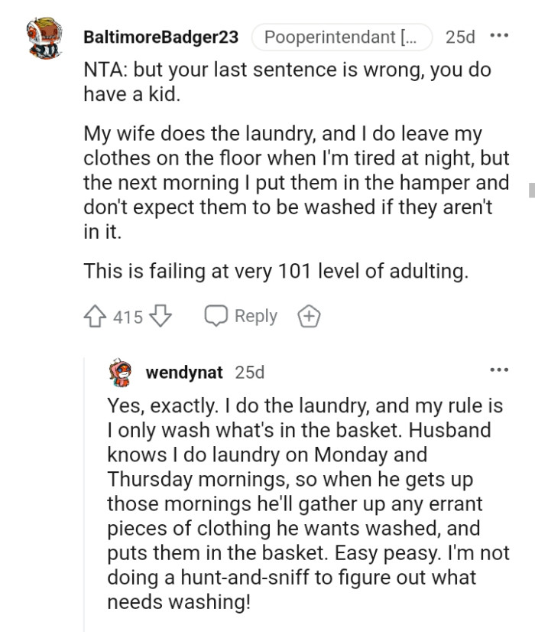
Task: Click the 25d timestamp on top comment
Action: click(x=461, y=36)
